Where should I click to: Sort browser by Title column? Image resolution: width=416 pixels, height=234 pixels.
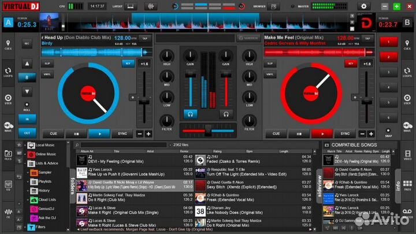(117, 151)
